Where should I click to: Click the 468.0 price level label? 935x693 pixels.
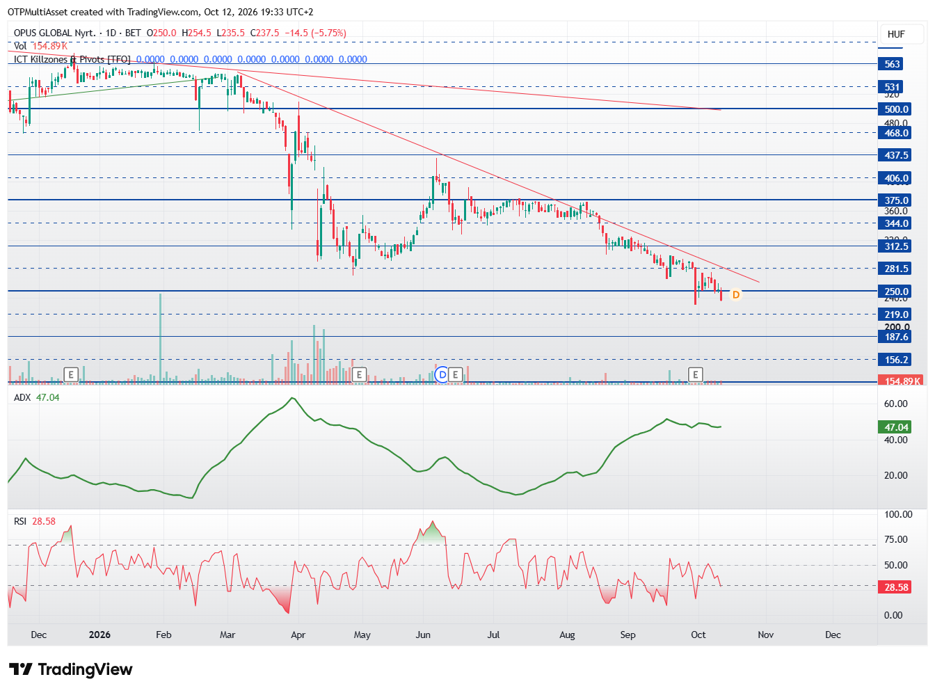[x=896, y=132]
